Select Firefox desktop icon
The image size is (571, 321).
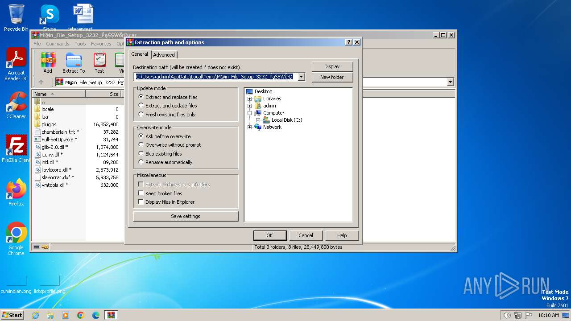[x=16, y=193]
